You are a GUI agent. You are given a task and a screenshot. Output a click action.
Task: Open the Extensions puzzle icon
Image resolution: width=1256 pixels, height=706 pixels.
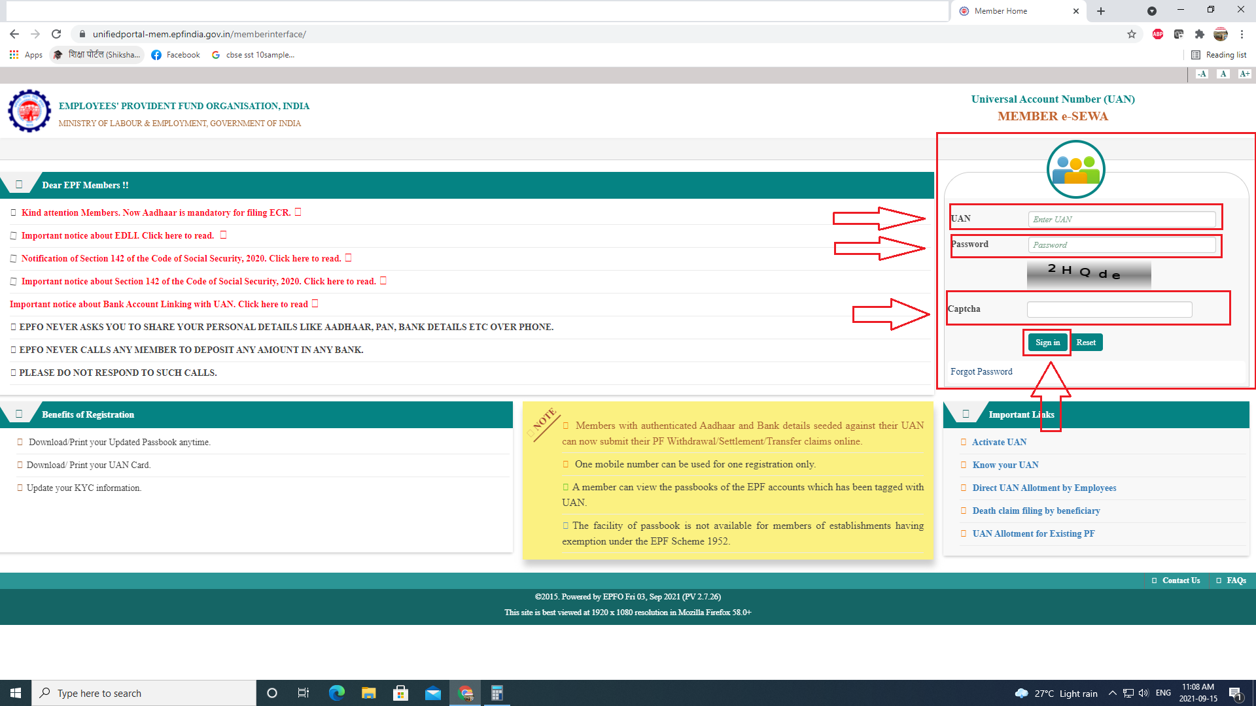[x=1199, y=34]
